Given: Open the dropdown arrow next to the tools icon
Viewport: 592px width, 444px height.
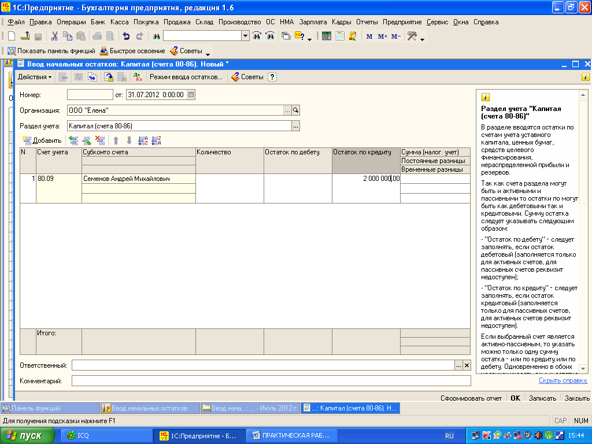Looking at the screenshot, I should tap(422, 39).
